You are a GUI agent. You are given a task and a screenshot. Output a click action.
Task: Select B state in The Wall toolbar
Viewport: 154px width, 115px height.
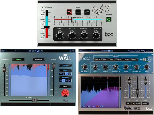pyautogui.click(x=39, y=51)
